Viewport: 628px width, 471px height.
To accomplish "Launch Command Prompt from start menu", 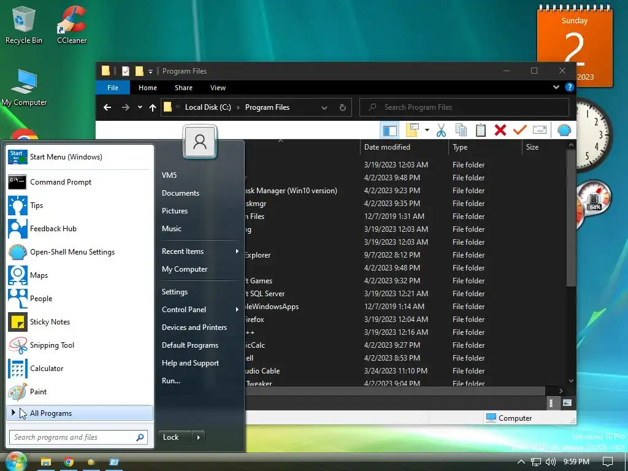I will coord(80,182).
